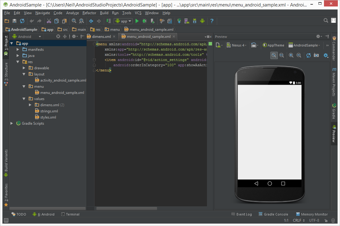Screen dimensions: 340x226
Task: Open Preview settings with the gear icon
Action: (326, 55)
